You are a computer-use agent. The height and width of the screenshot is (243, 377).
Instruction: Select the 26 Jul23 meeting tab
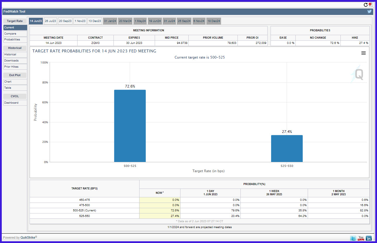[x=50, y=21]
